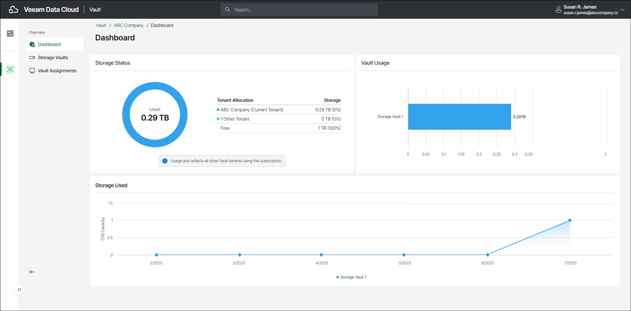Image resolution: width=631 pixels, height=311 pixels.
Task: Click the 3/2025 data point on chart
Action: coord(239,255)
